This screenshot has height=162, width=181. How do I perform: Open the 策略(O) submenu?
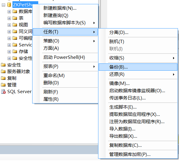coord(65,41)
